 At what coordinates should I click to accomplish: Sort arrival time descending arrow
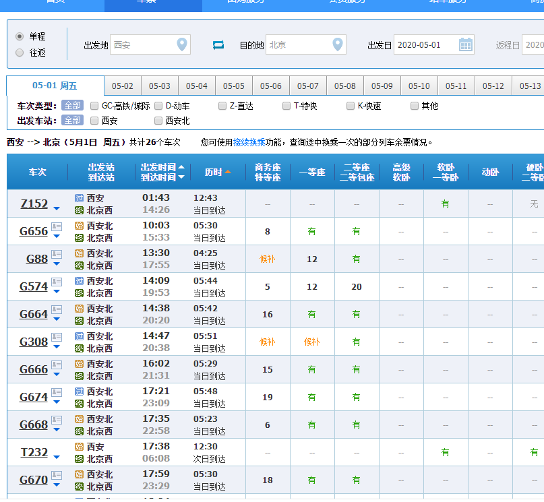coord(181,177)
